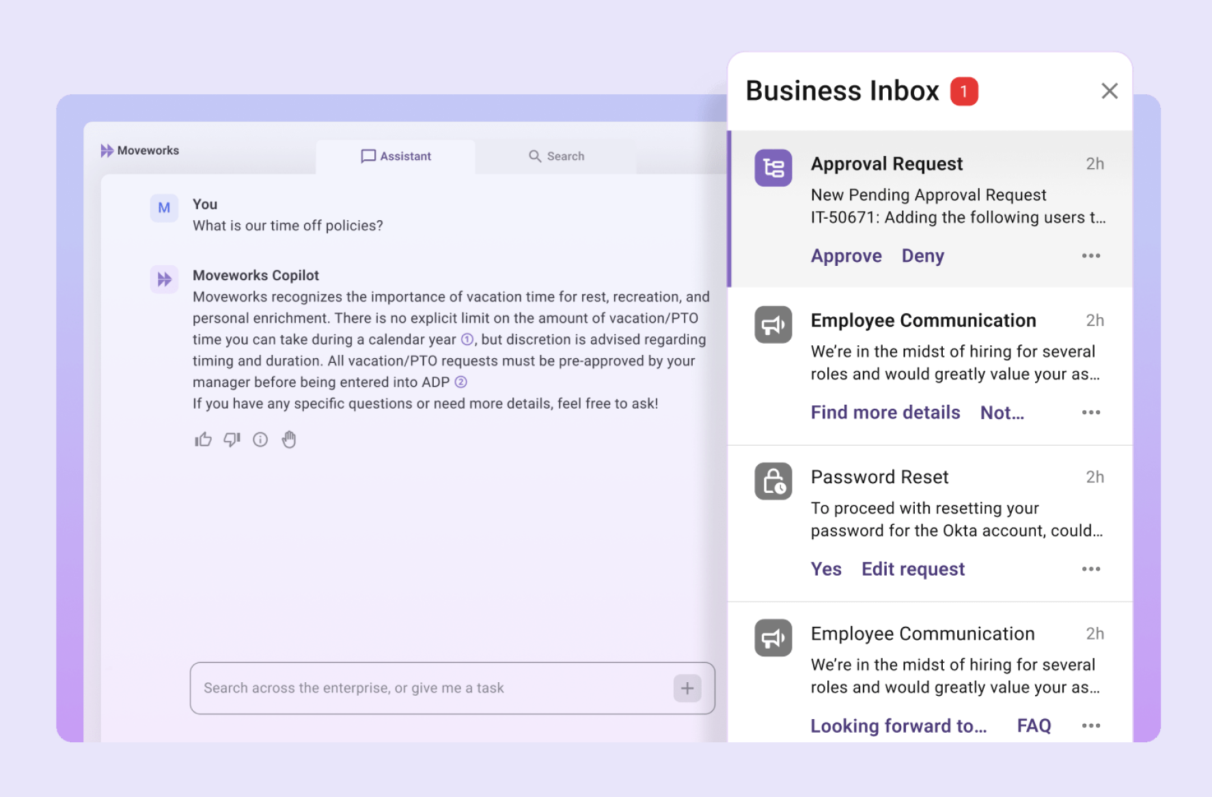Select the Assistant tab
Viewport: 1212px width, 797px height.
point(396,156)
